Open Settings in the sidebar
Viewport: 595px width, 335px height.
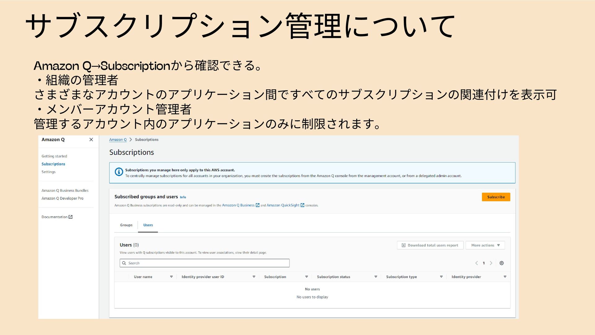pos(49,172)
